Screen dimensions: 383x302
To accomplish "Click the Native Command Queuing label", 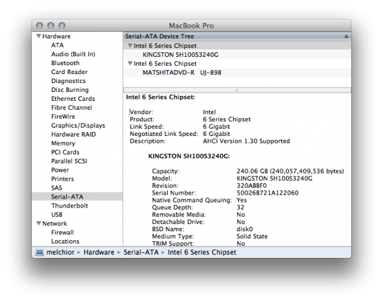I will (x=192, y=200).
